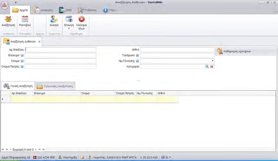Viewport: 278px width, 161px height.
Task: Focus the Όνομα input field
Action: pos(61,61)
